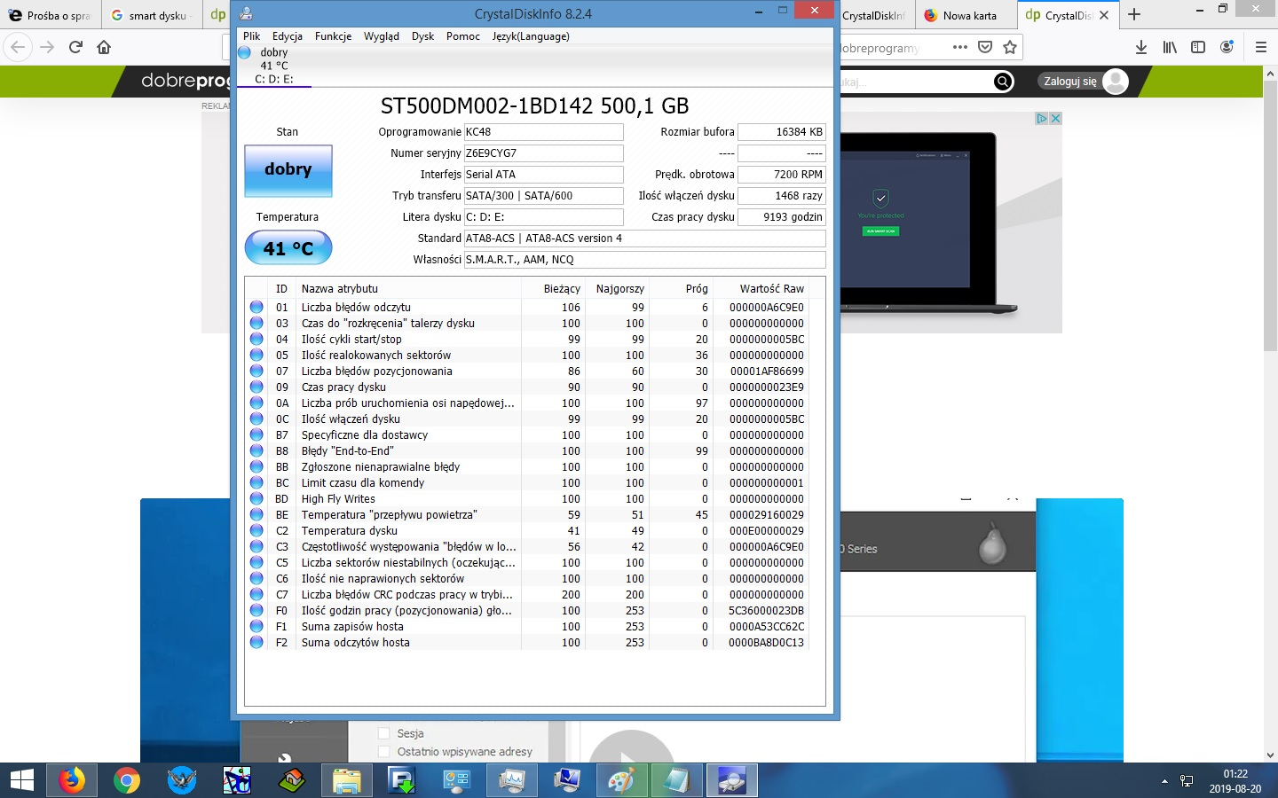Click the status circle for 'Ilość cykli start/stop'
The height and width of the screenshot is (798, 1278).
256,339
